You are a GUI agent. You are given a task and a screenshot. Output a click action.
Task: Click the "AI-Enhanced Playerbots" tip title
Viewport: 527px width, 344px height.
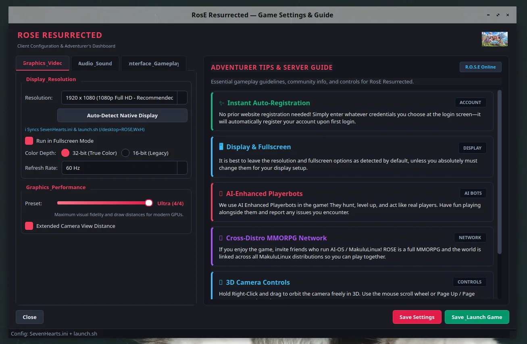pyautogui.click(x=264, y=194)
